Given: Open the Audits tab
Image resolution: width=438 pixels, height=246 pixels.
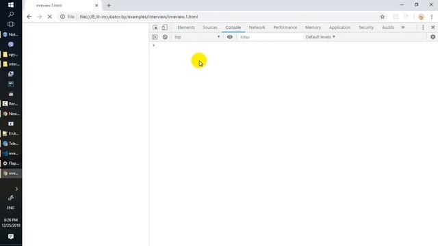Looking at the screenshot, I should coord(388,27).
